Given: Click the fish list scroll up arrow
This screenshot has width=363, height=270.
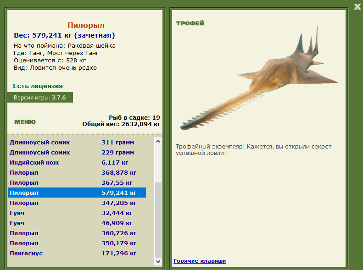Looking at the screenshot, I should 158,141.
